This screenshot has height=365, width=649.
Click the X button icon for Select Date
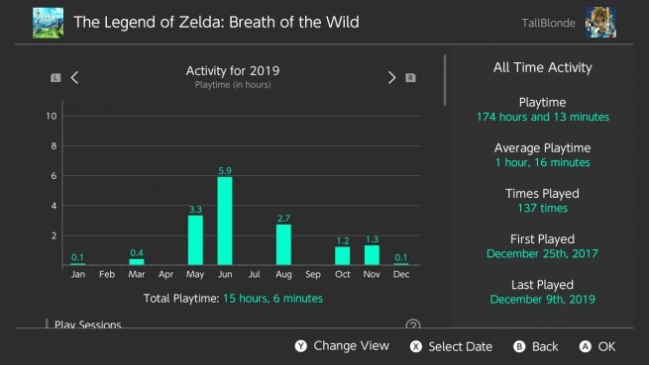pyautogui.click(x=416, y=346)
